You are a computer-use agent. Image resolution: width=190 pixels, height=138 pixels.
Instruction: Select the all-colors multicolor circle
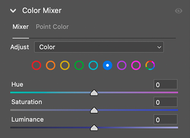[x=150, y=65]
